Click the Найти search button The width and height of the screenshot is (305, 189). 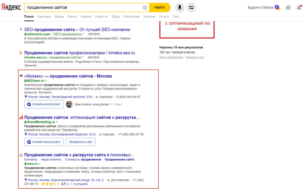[159, 7]
